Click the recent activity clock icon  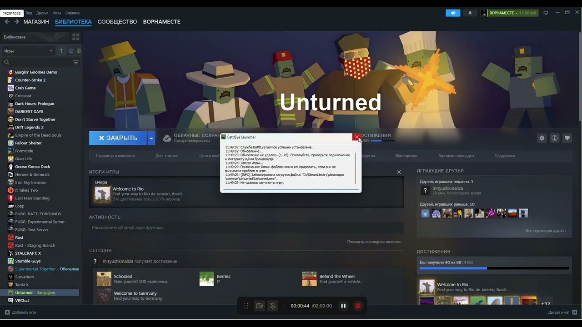[x=71, y=51]
